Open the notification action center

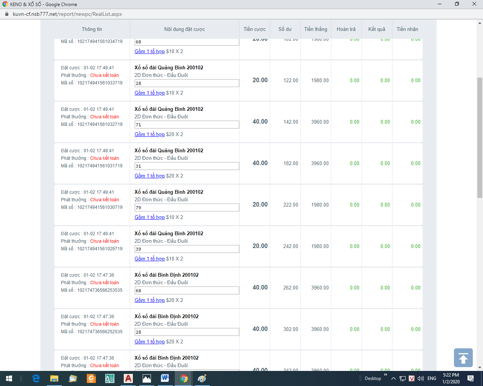(471, 378)
